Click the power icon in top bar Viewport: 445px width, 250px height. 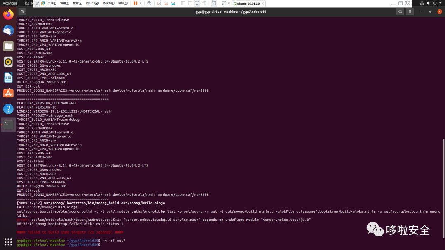(435, 3)
